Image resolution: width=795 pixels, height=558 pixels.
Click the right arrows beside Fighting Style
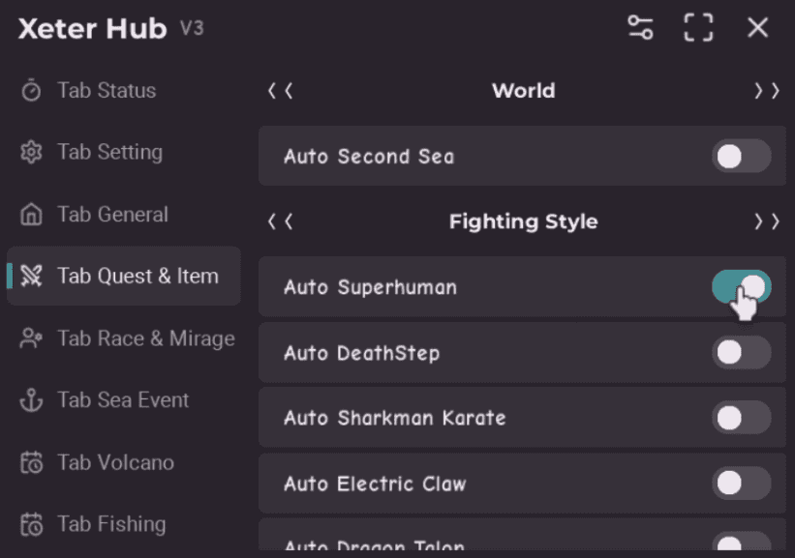pyautogui.click(x=766, y=220)
